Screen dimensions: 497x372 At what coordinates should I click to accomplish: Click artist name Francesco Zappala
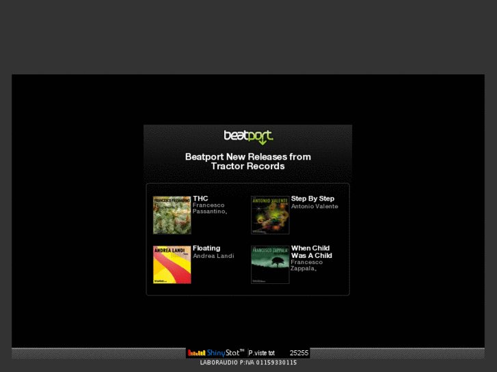tap(306, 266)
